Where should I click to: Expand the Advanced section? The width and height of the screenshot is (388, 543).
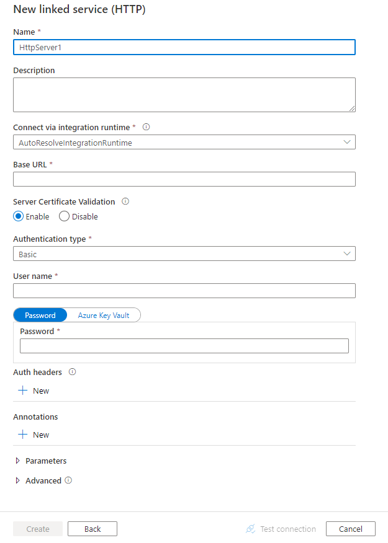19,480
